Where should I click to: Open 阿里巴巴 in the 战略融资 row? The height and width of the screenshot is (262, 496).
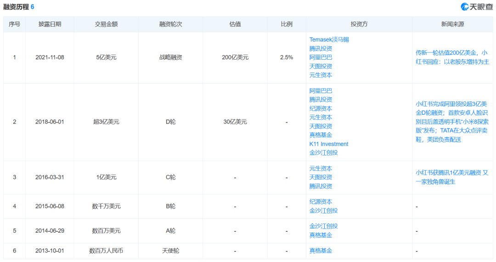[321, 57]
